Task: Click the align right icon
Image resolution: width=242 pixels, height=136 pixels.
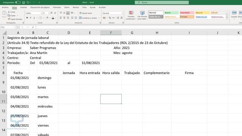Action: (68, 18)
